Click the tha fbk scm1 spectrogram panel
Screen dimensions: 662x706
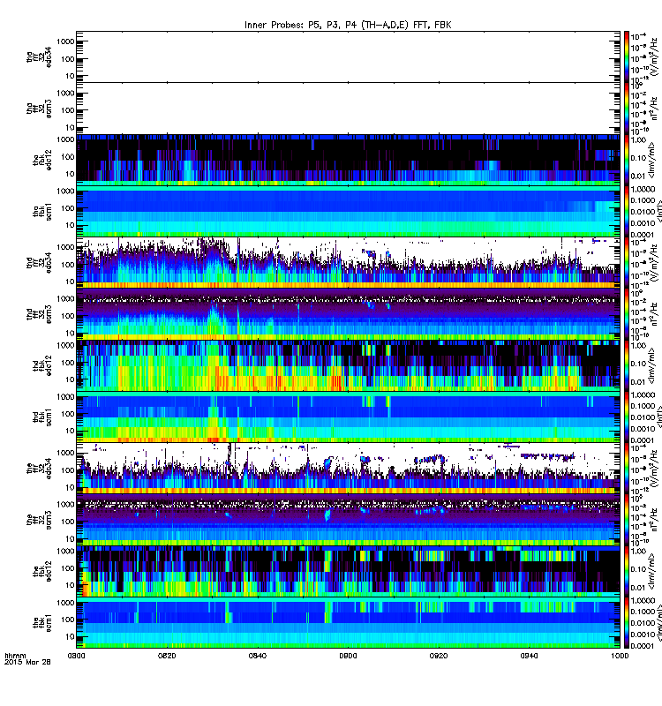click(348, 211)
